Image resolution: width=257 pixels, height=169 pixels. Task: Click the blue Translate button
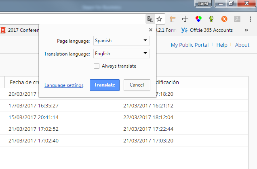coord(105,85)
